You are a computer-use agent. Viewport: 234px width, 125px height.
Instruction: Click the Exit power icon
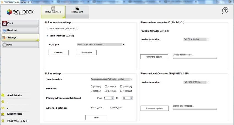5,45
